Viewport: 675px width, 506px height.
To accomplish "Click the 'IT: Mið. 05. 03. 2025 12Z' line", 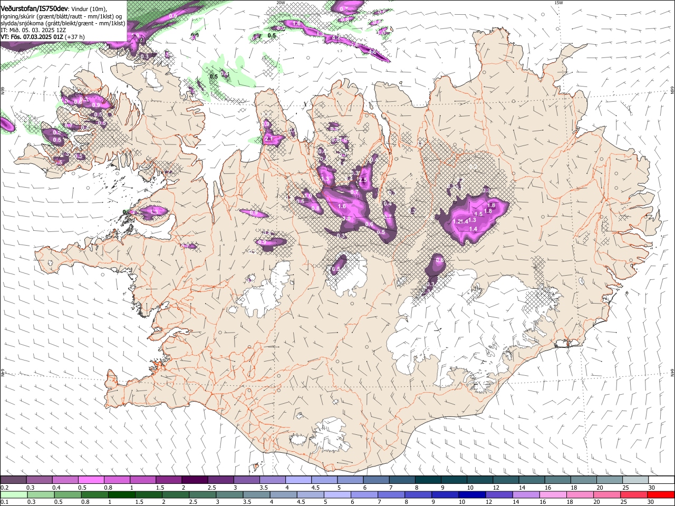I will (33, 30).
